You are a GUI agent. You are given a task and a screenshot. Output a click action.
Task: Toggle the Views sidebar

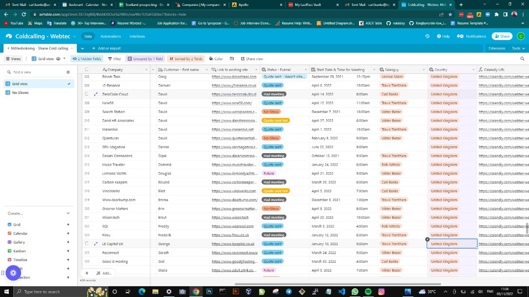pos(13,59)
